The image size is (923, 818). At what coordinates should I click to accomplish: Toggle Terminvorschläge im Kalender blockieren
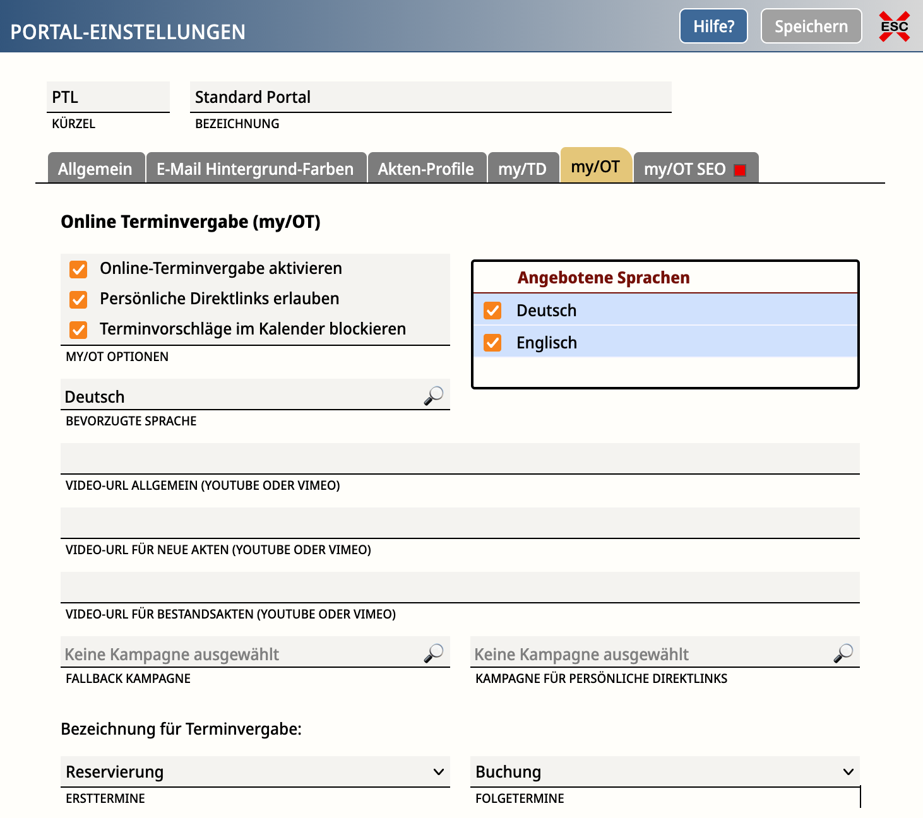(78, 329)
